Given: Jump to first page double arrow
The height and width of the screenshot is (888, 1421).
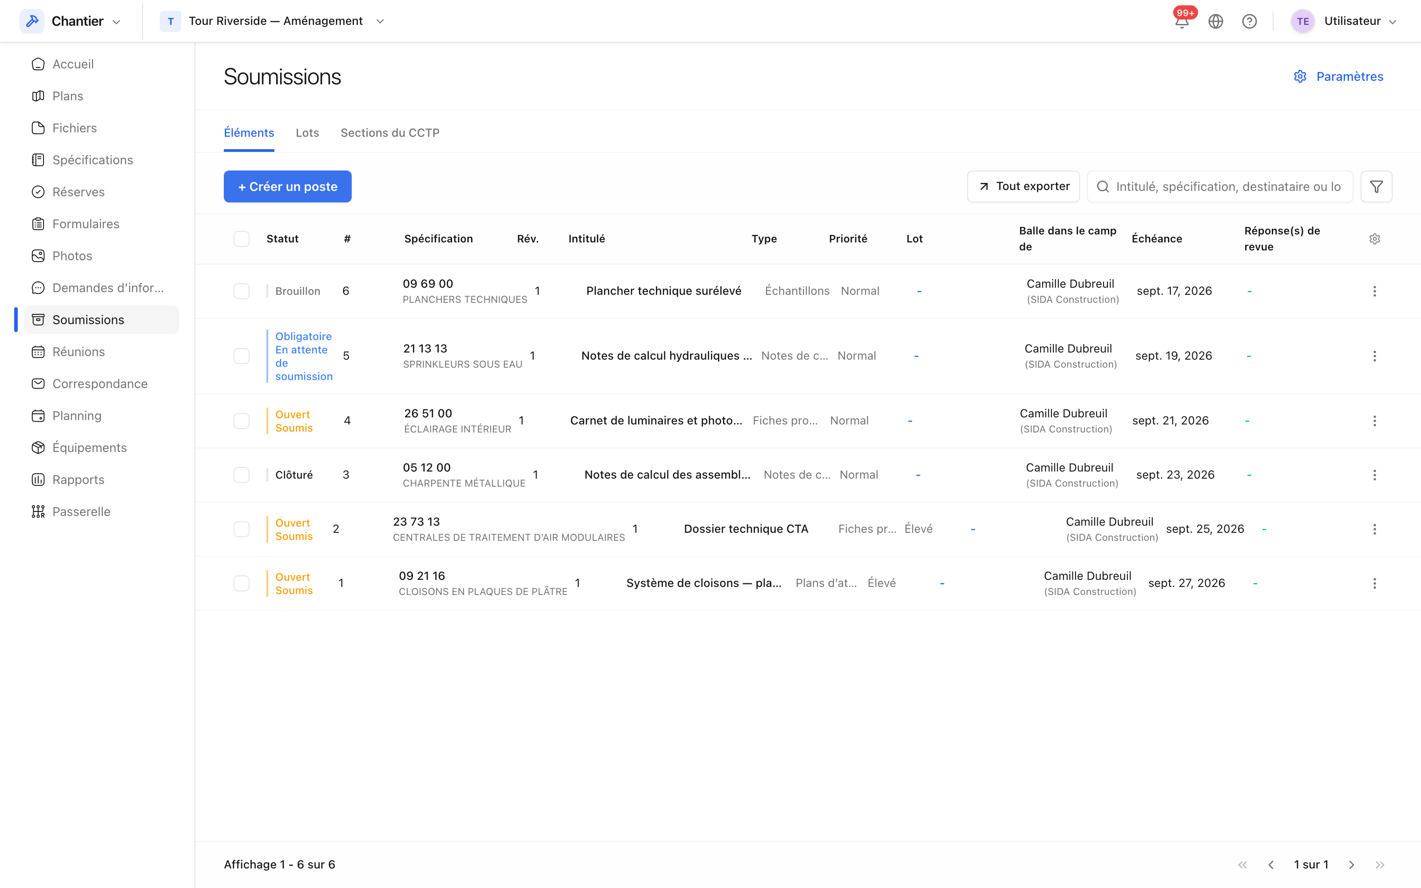Looking at the screenshot, I should [x=1242, y=864].
